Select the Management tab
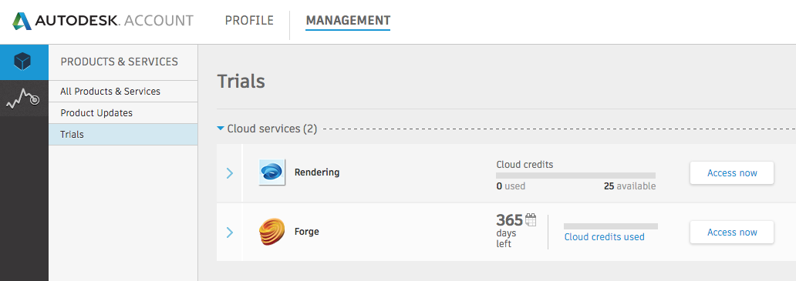The height and width of the screenshot is (281, 796). [x=348, y=21]
